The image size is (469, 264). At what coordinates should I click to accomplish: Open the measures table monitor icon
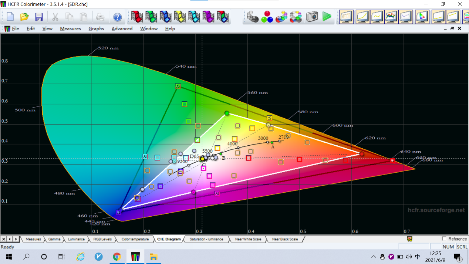347,17
